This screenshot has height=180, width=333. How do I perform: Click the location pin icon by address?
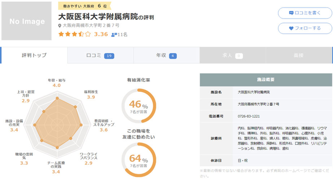coord(60,26)
